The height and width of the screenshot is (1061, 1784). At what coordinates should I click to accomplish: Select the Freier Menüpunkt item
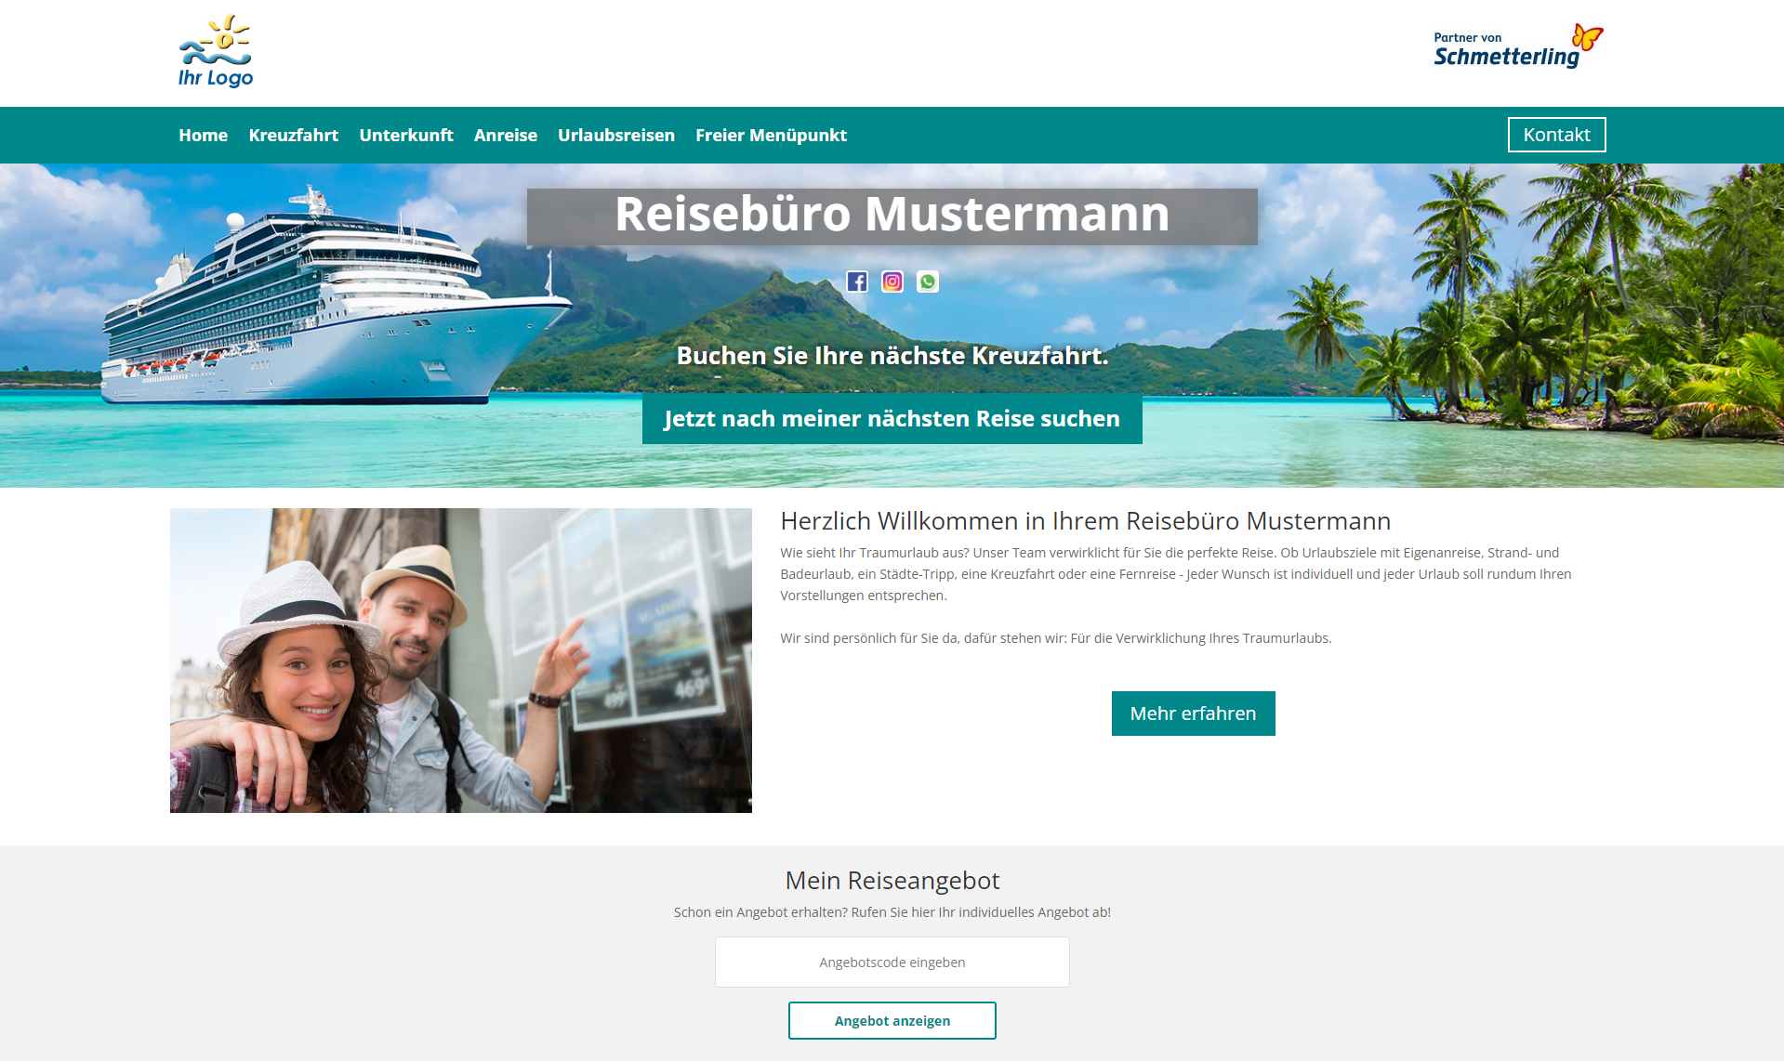(771, 135)
